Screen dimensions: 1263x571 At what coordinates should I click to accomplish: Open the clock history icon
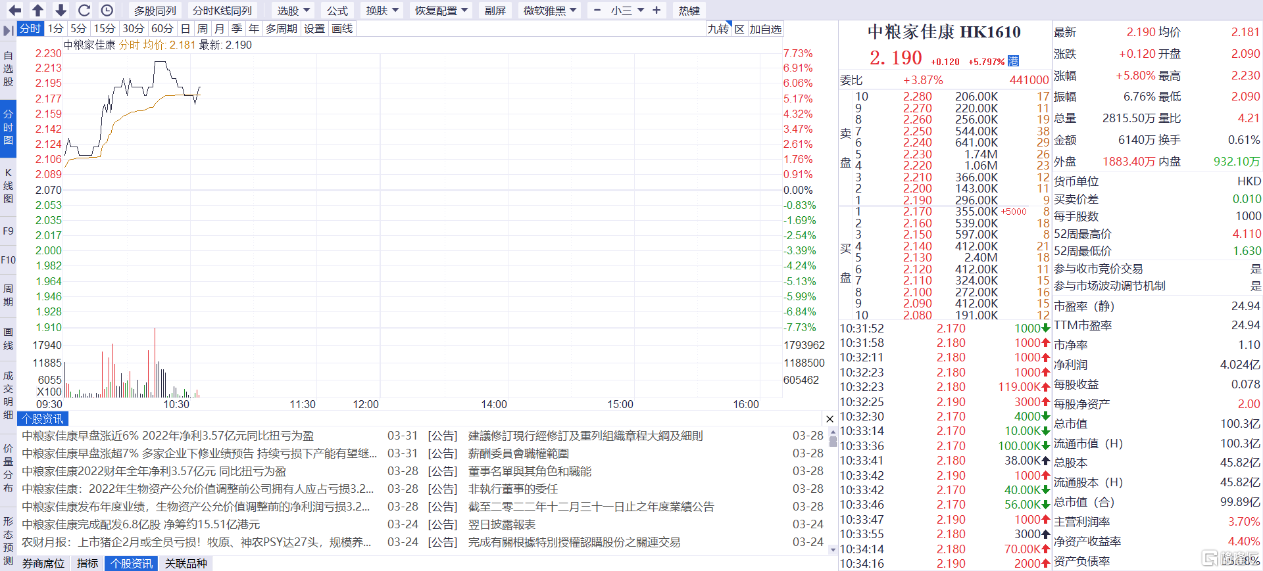click(107, 11)
